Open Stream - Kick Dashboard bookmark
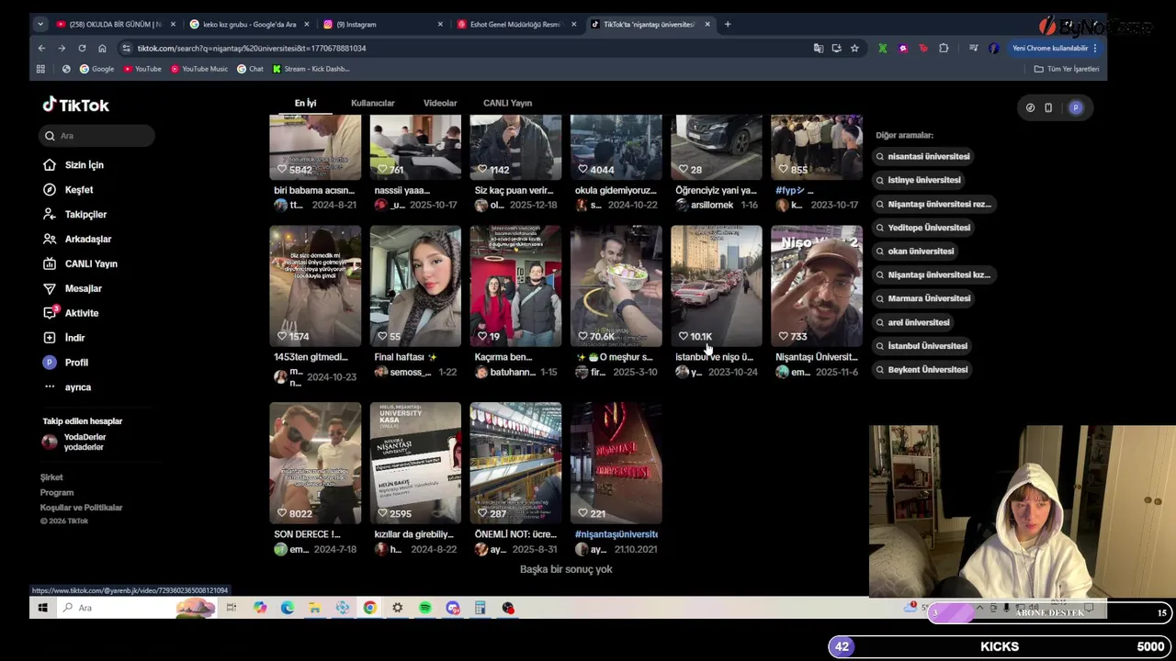This screenshot has width=1176, height=661. pos(311,69)
